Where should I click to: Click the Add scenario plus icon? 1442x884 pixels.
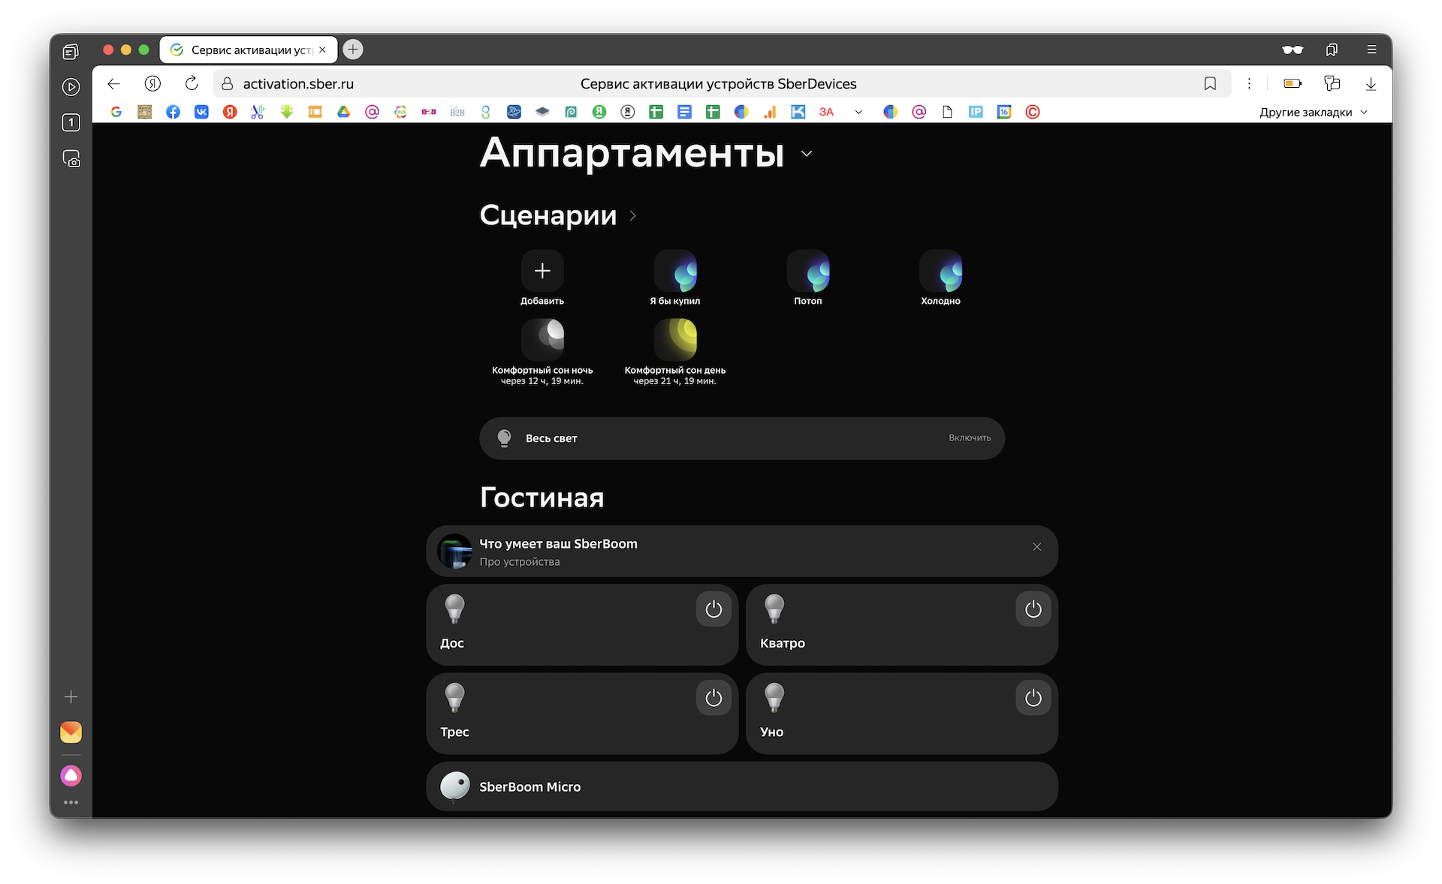click(542, 271)
